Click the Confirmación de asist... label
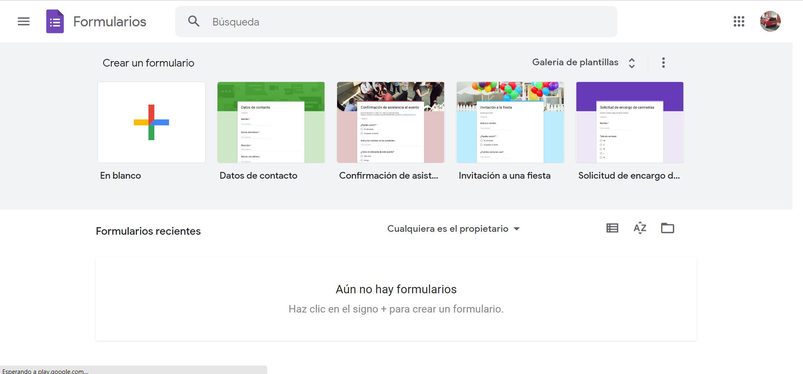Screen dimensions: 803x374 coord(389,176)
